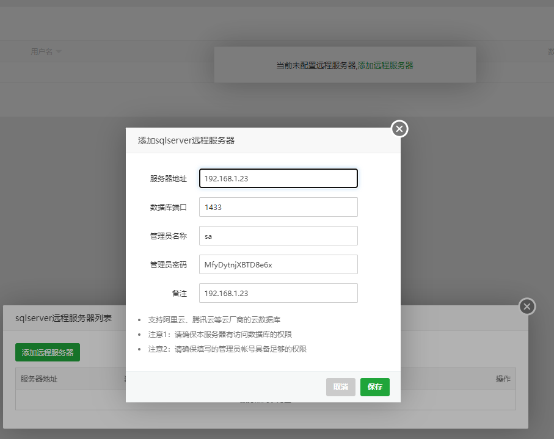Click green 添加远程服务器 button in list panel
The image size is (554, 439).
[x=48, y=352]
